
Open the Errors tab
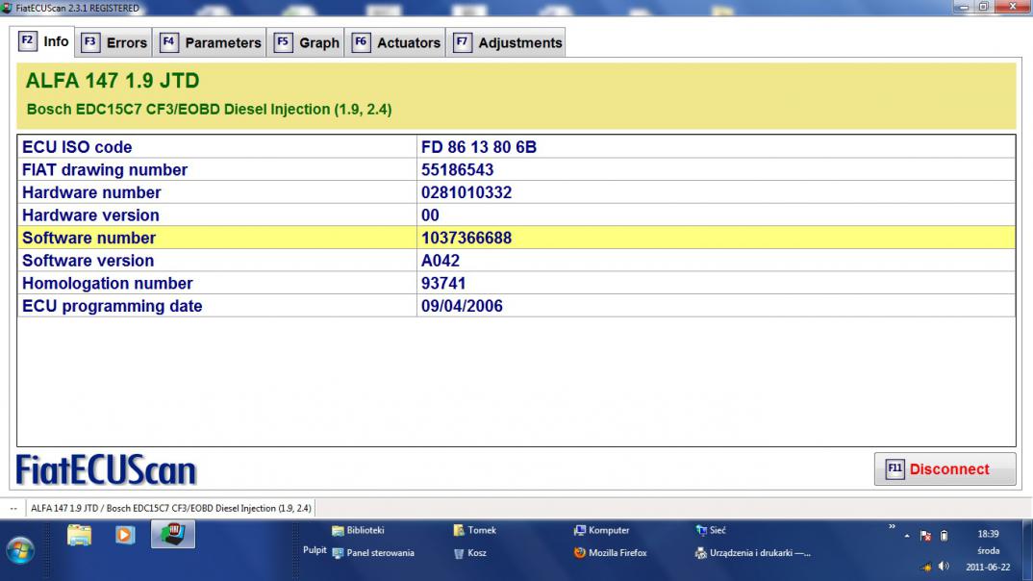[113, 43]
